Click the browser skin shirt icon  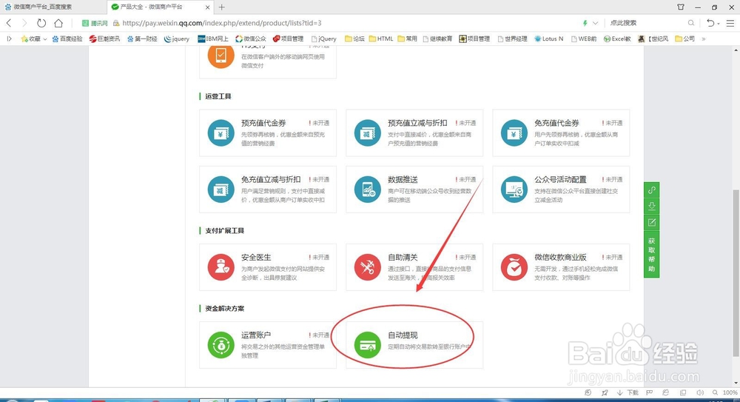681,7
